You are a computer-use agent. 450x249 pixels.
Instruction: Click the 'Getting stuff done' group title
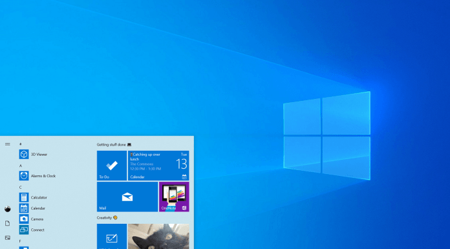click(x=114, y=144)
